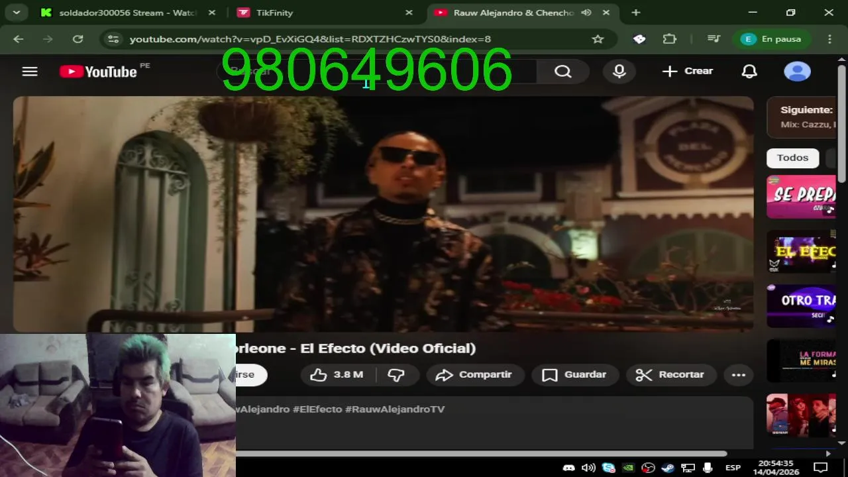848x477 pixels.
Task: Close the TikFinity tab
Action: tap(409, 13)
